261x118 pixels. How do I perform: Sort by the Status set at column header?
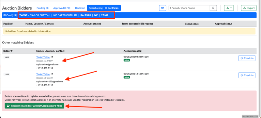[192, 24]
